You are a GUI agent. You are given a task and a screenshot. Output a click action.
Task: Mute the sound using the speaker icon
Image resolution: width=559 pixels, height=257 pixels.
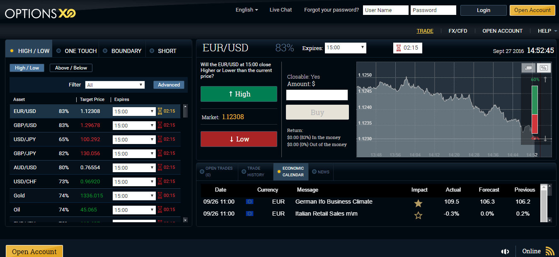tap(505, 251)
